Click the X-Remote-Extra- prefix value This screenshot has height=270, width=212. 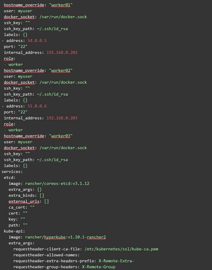(116, 261)
